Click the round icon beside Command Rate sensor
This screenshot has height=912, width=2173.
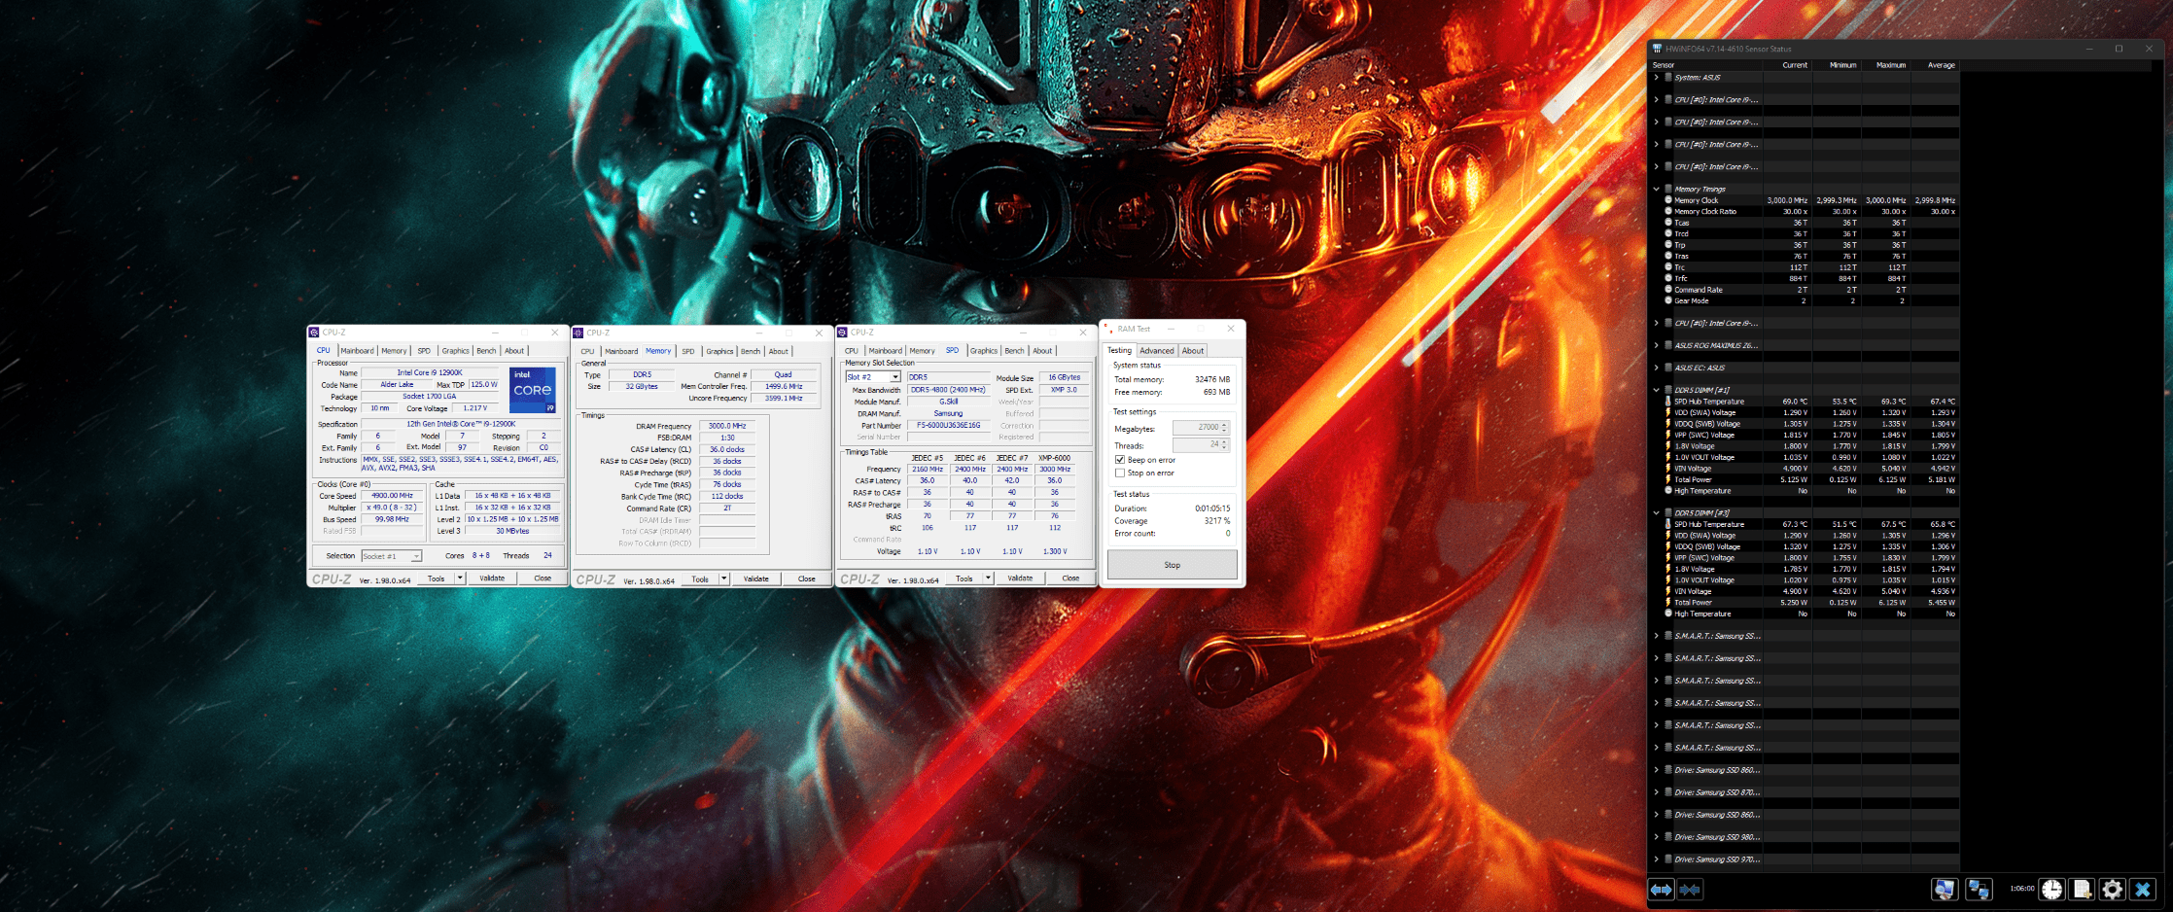[x=1668, y=290]
